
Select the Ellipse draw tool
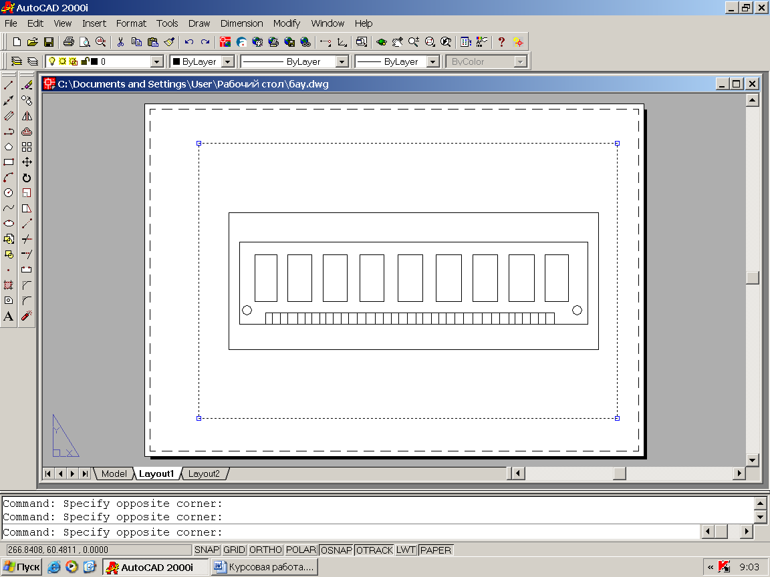8,223
